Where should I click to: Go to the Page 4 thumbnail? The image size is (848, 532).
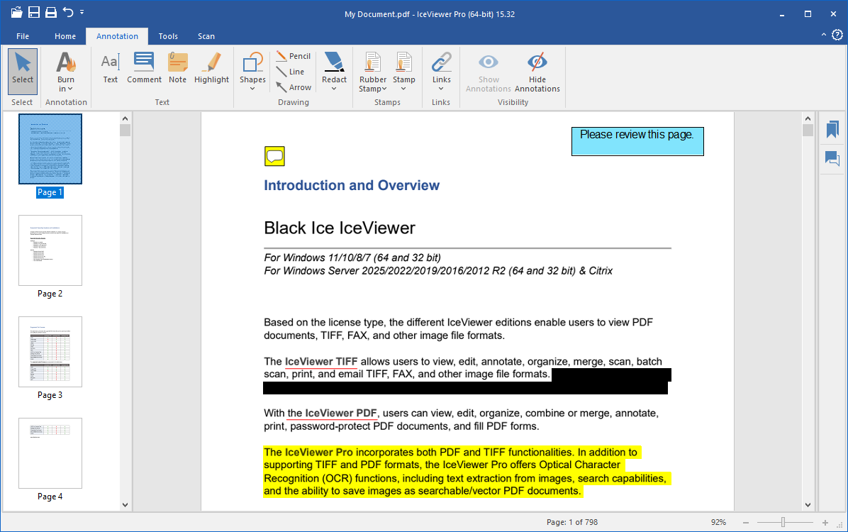pyautogui.click(x=50, y=453)
